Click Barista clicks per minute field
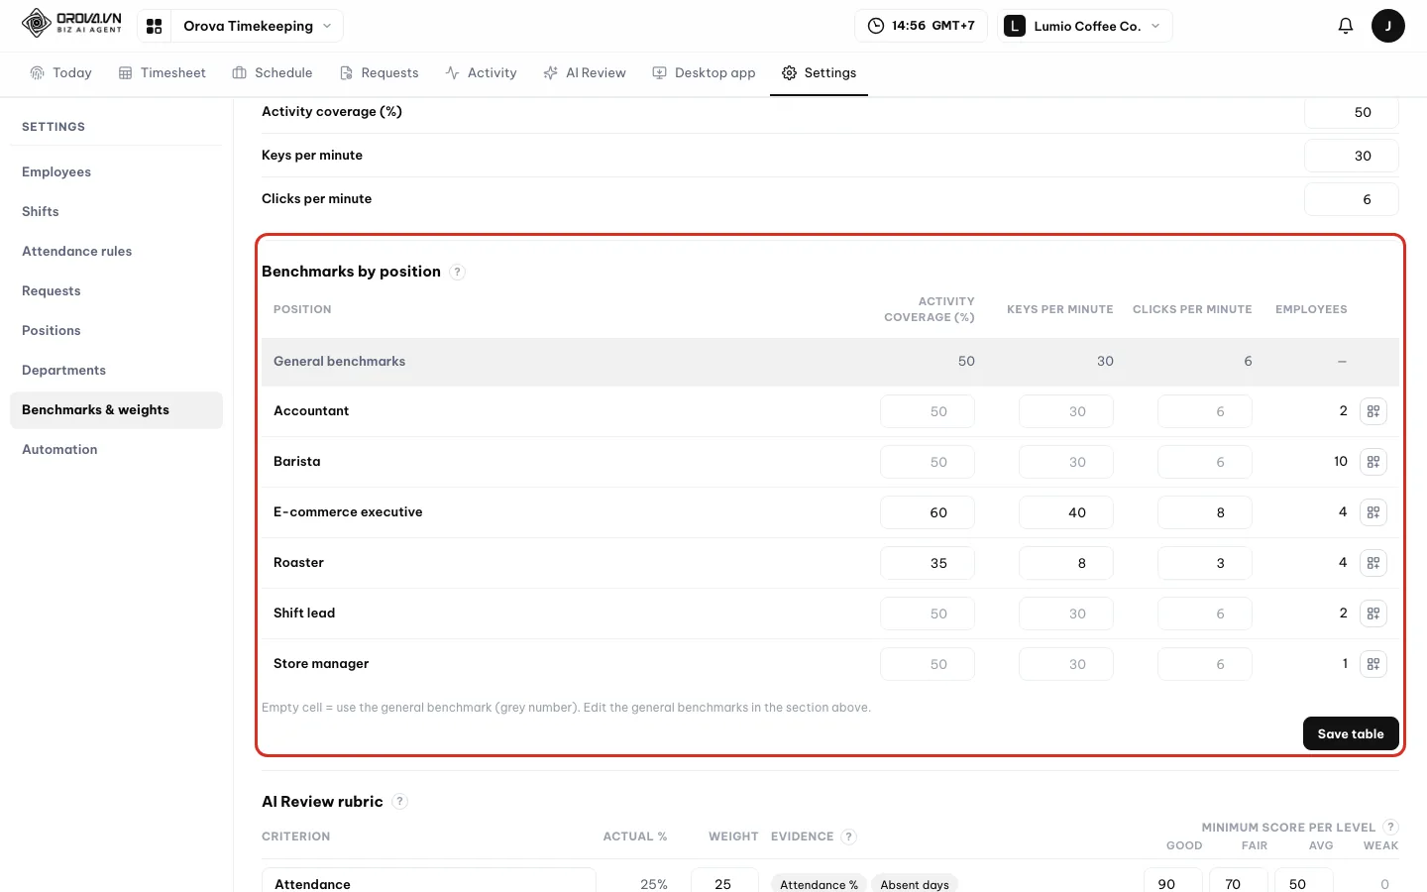Image resolution: width=1427 pixels, height=892 pixels. 1205,462
